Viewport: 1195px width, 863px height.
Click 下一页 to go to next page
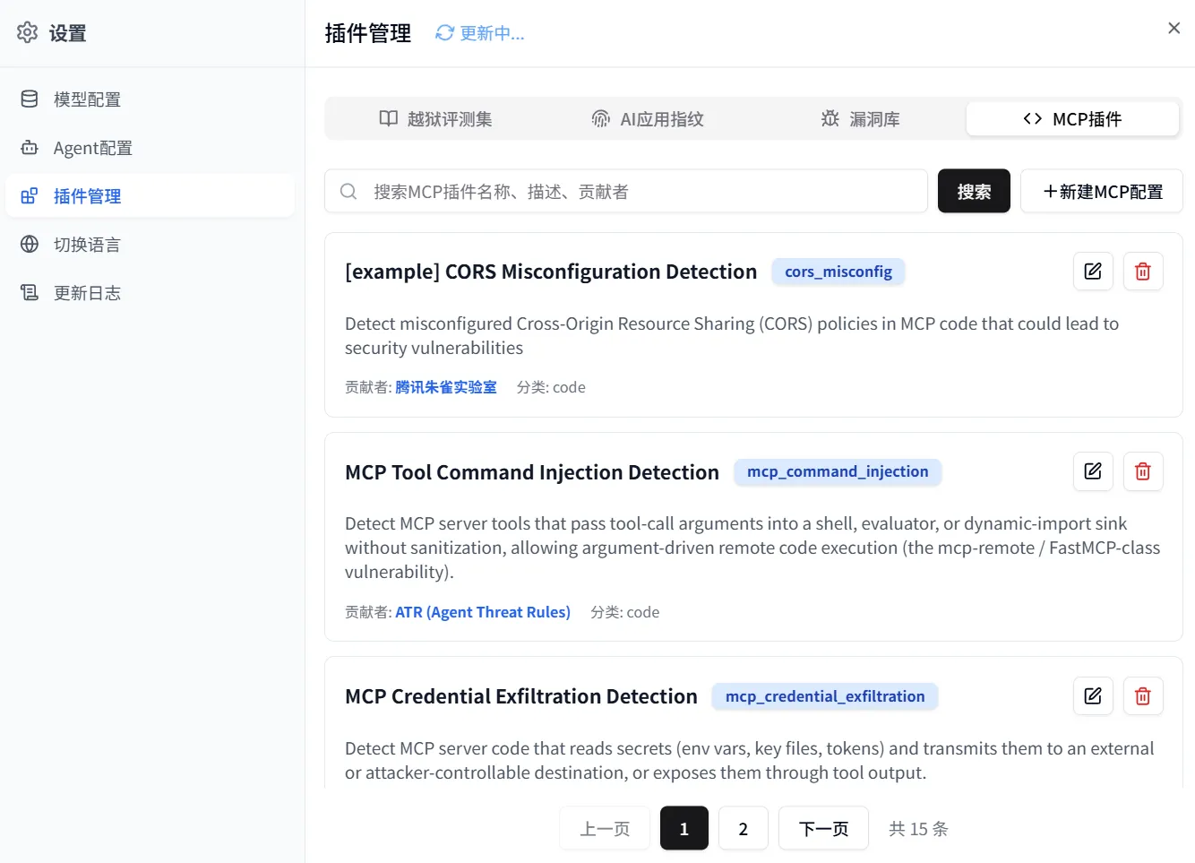click(x=823, y=828)
